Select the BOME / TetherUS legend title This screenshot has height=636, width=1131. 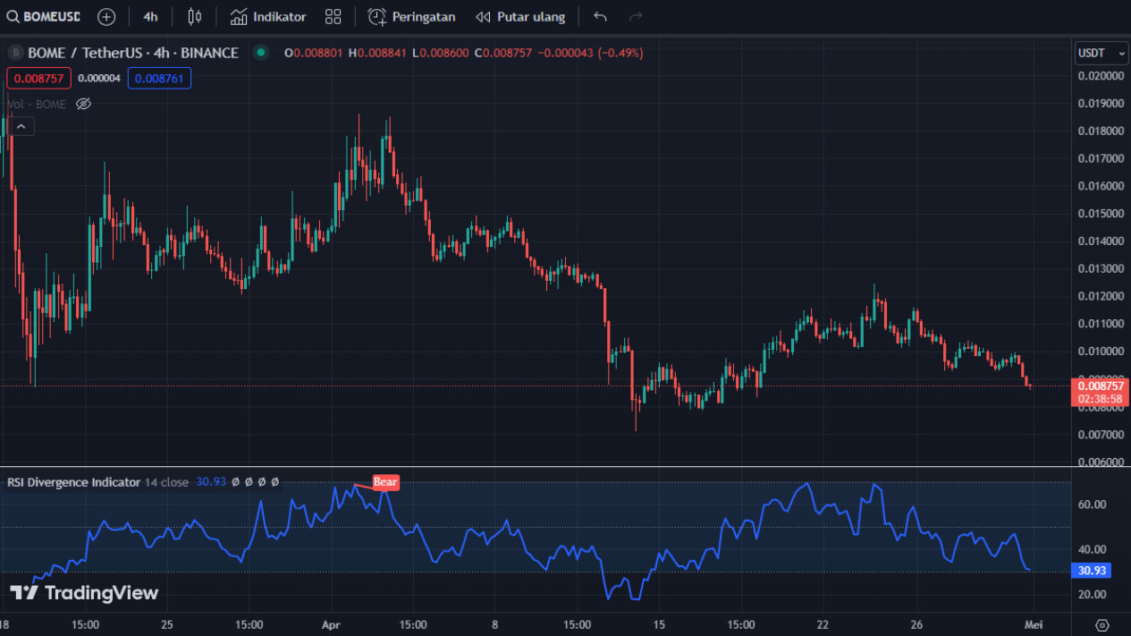point(133,53)
